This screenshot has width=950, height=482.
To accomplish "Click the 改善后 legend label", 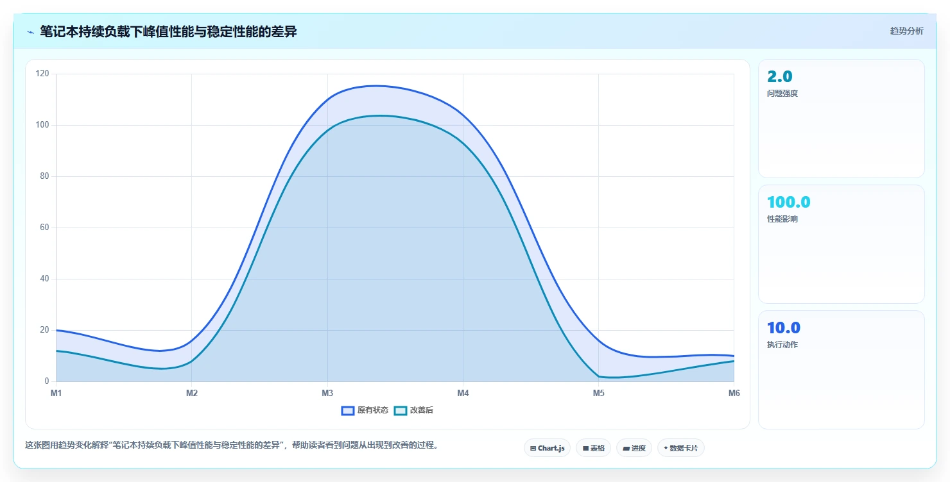I will tap(422, 410).
